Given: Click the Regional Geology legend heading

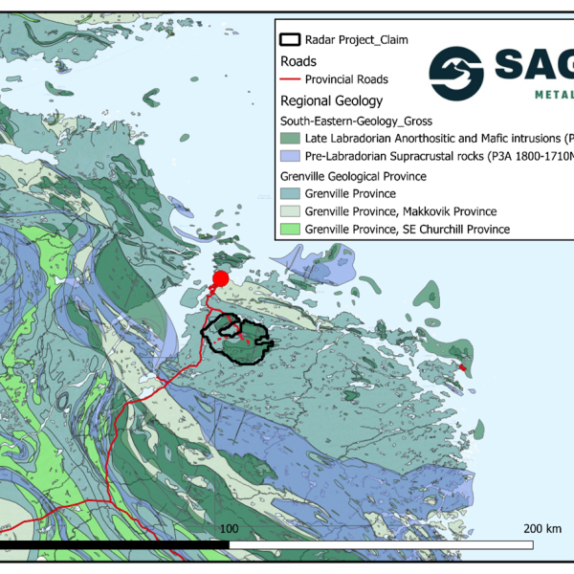Looking at the screenshot, I should click(x=331, y=100).
